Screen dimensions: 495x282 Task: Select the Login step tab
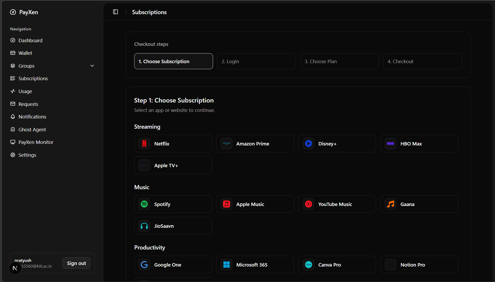(x=257, y=61)
